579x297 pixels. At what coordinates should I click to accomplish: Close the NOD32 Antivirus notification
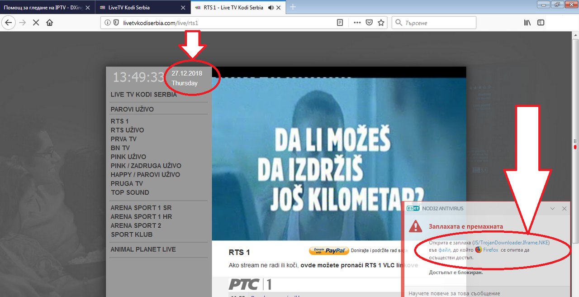[x=564, y=208]
